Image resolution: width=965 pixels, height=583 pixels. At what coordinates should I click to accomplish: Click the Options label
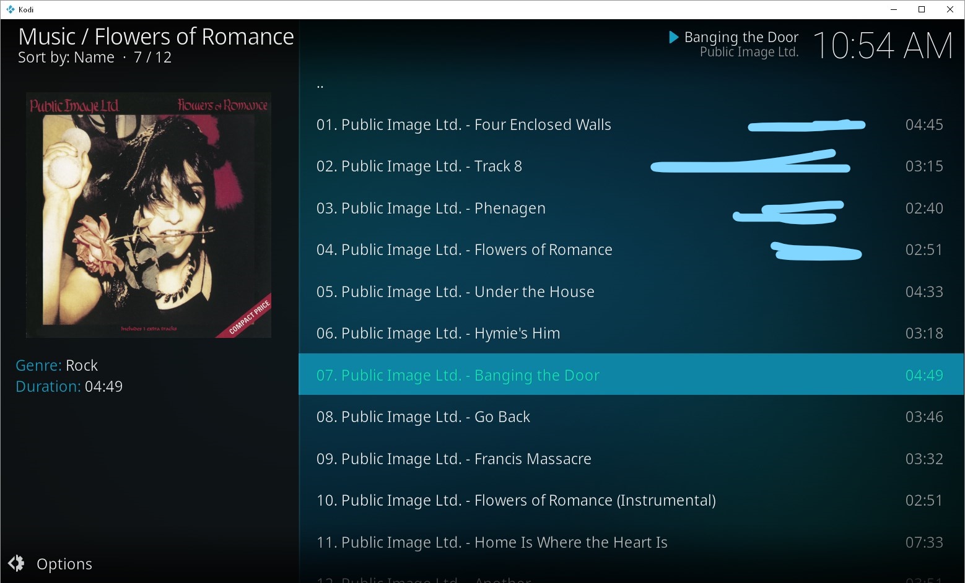(64, 564)
